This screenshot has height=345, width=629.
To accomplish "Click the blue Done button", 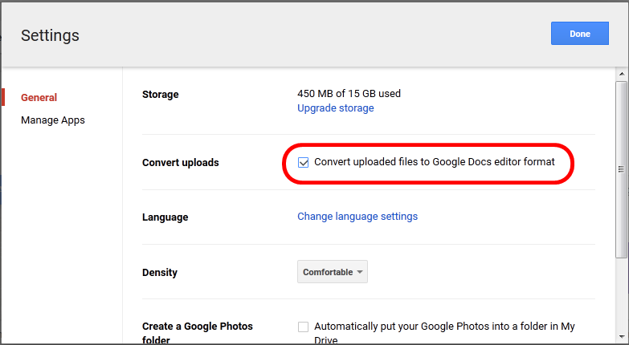I will point(580,34).
